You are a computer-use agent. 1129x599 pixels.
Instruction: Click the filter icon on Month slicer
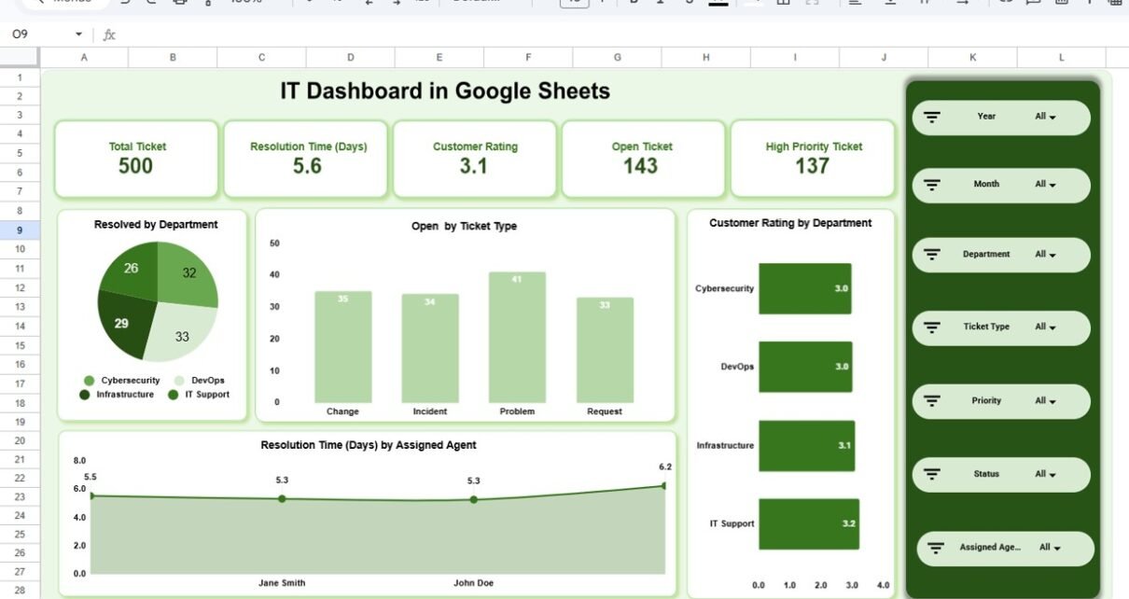(931, 185)
